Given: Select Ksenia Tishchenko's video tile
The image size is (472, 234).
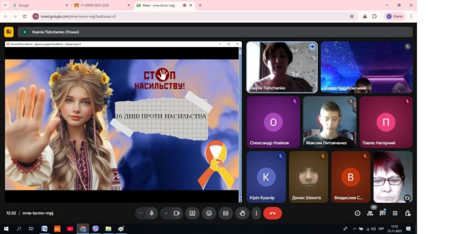Looking at the screenshot, I should pos(282,67).
